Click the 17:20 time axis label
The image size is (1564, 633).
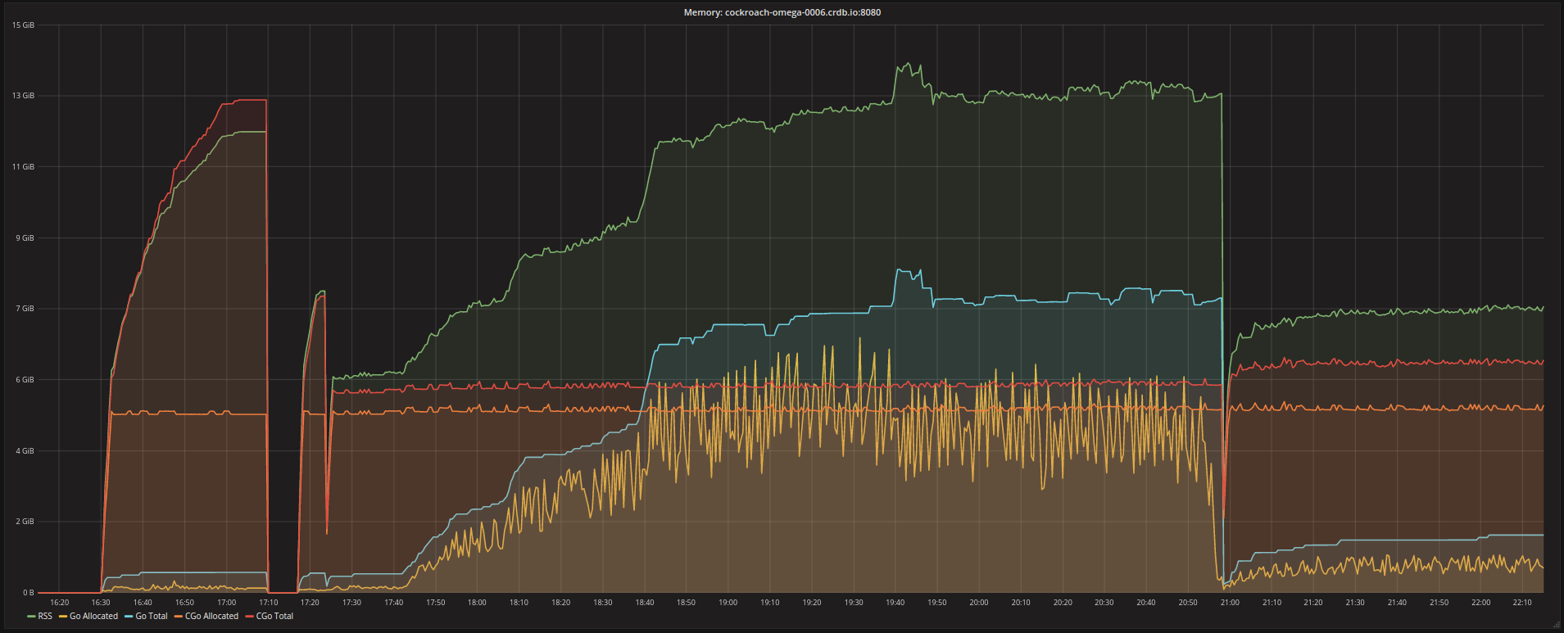coord(310,603)
